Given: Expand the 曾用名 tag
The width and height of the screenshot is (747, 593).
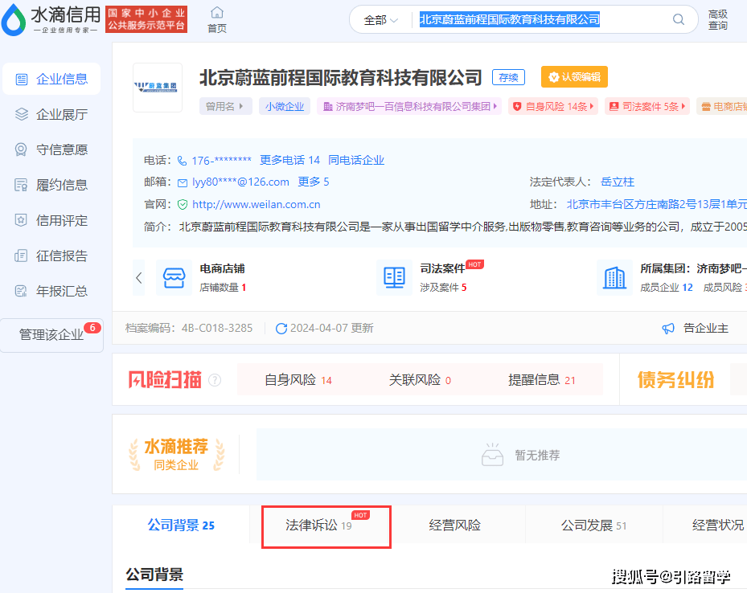Looking at the screenshot, I should tap(225, 106).
